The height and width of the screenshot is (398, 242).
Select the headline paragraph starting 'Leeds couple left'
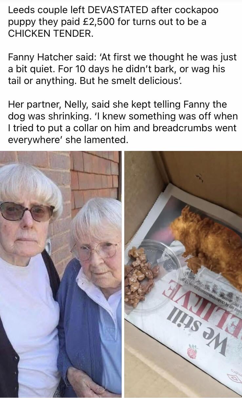(113, 22)
